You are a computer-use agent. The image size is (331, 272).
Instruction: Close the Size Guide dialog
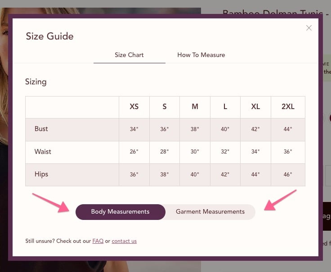click(309, 28)
